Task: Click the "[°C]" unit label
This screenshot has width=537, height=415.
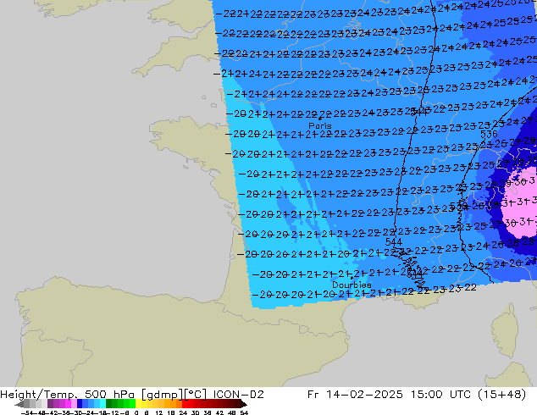Action: point(196,395)
